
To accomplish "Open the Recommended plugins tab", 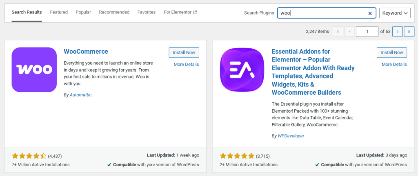I will coord(114,12).
